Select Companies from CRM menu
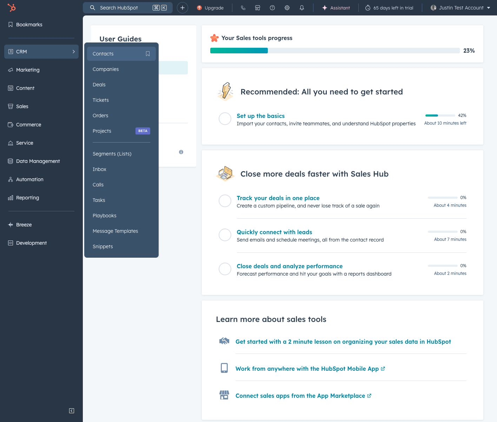 (x=121, y=69)
